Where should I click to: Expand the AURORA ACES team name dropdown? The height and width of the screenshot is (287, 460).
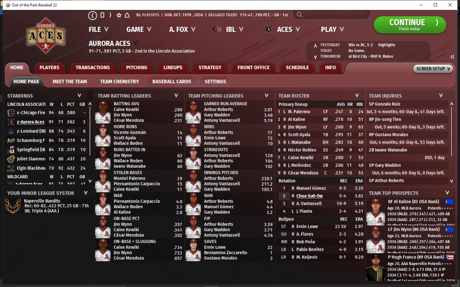pos(136,43)
